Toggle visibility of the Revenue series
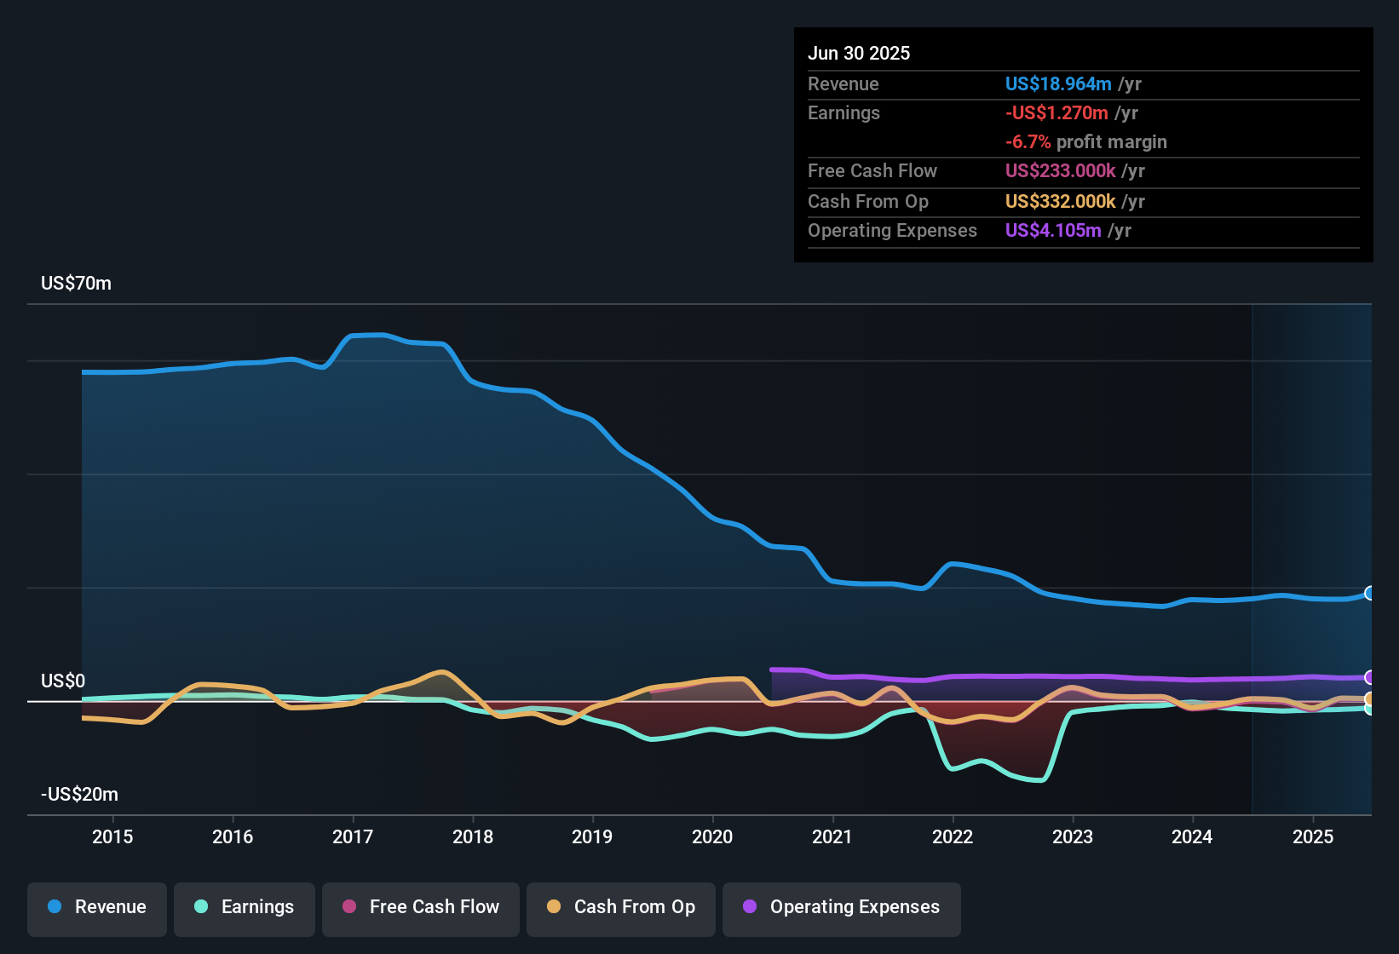The image size is (1399, 954). pos(96,907)
